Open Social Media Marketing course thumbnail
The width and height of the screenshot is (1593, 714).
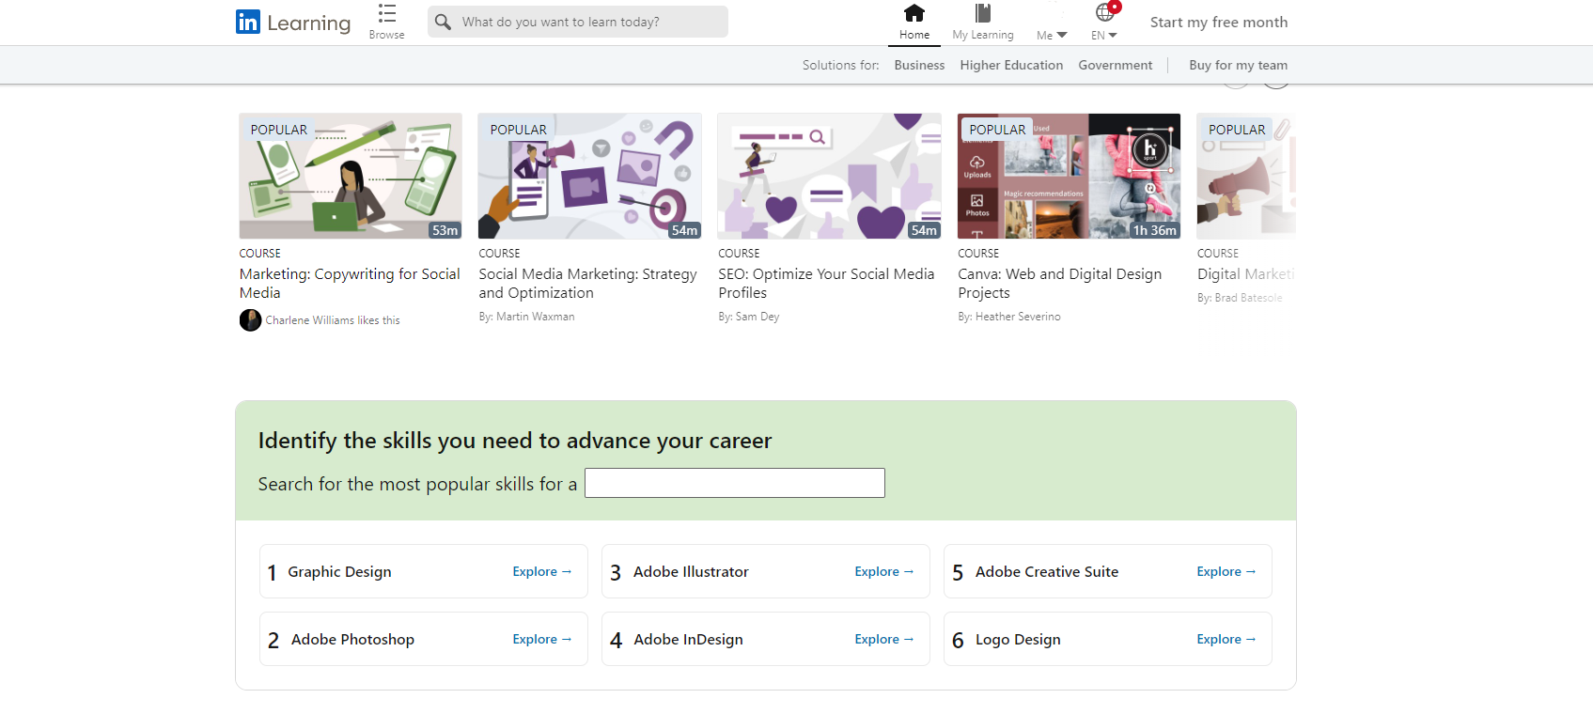pos(589,176)
